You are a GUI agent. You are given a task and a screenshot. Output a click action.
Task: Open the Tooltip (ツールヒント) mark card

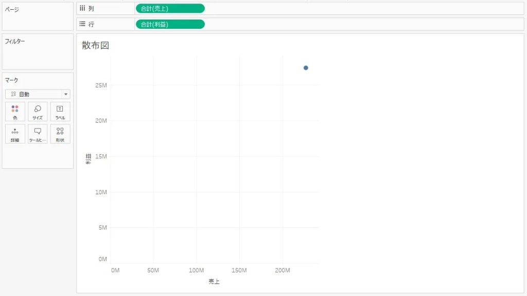[x=37, y=134]
